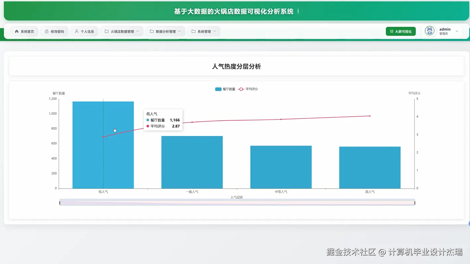Open 个人信息 from the navigation bar
The height and width of the screenshot is (264, 470).
(84, 31)
